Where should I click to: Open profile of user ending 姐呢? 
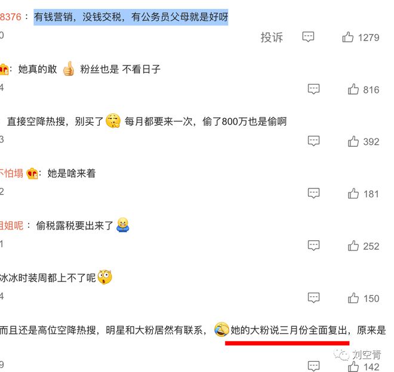pos(11,225)
